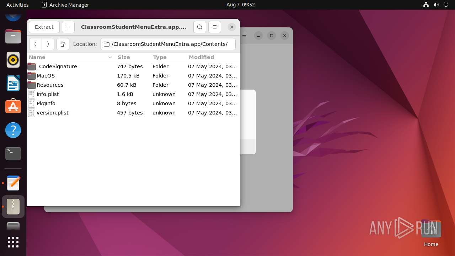Sort by the Modified column header

(213, 57)
